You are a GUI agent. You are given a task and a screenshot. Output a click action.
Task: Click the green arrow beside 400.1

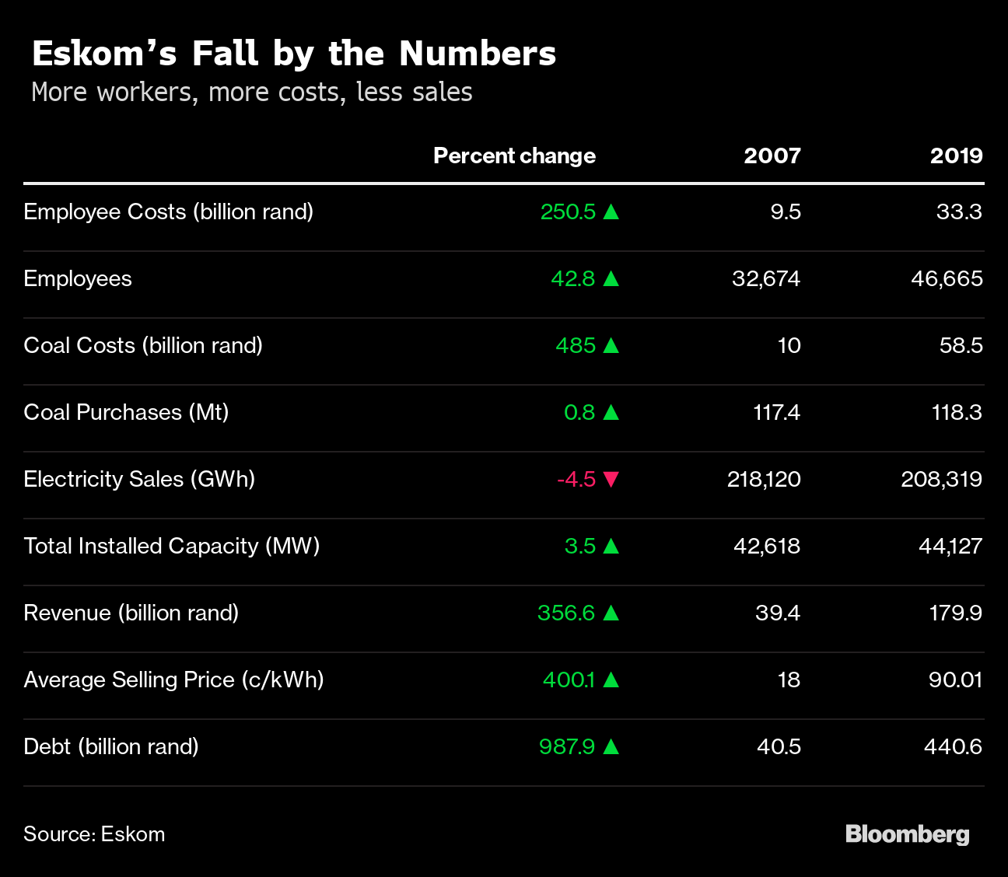[611, 680]
